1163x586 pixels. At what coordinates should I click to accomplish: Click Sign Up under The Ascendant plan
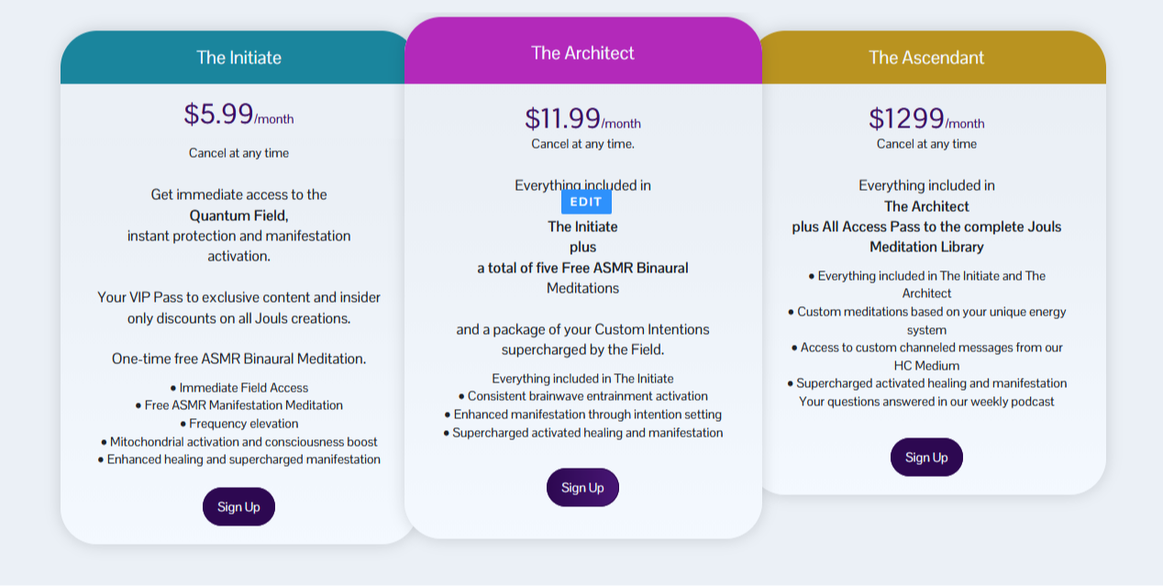[x=926, y=457]
